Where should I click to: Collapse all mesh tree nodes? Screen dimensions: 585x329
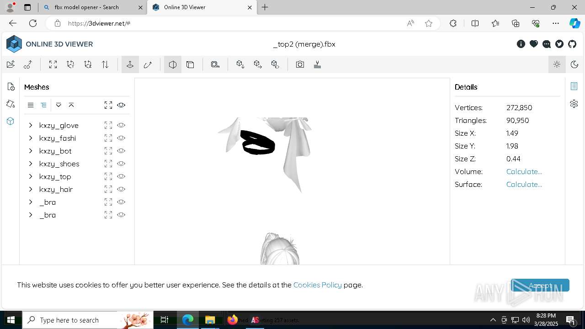pos(71,105)
